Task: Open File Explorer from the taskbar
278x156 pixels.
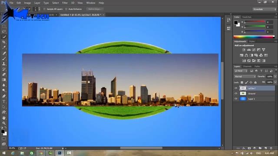Action: [22, 153]
